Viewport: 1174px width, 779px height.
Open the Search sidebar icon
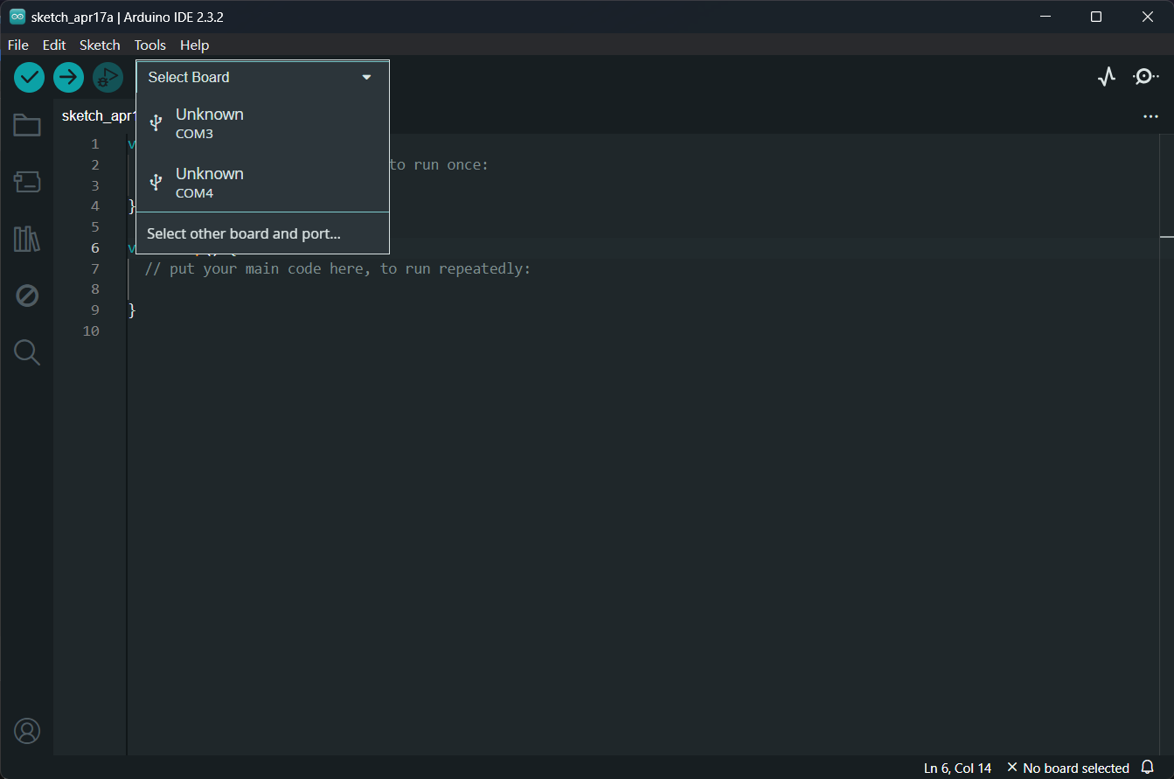[x=26, y=352]
